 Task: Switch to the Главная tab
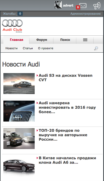16,40
